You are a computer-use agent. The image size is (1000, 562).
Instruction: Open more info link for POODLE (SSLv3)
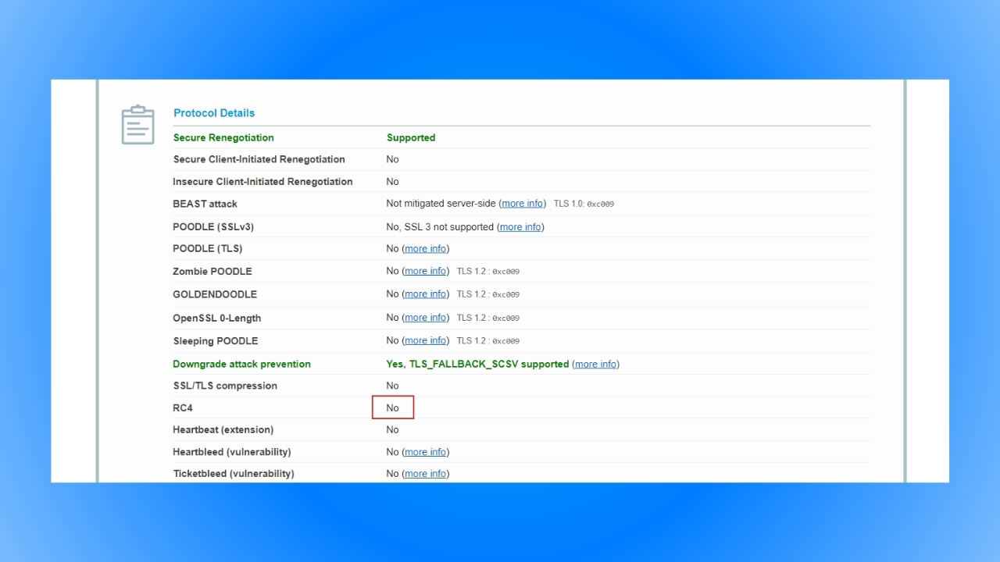(520, 227)
